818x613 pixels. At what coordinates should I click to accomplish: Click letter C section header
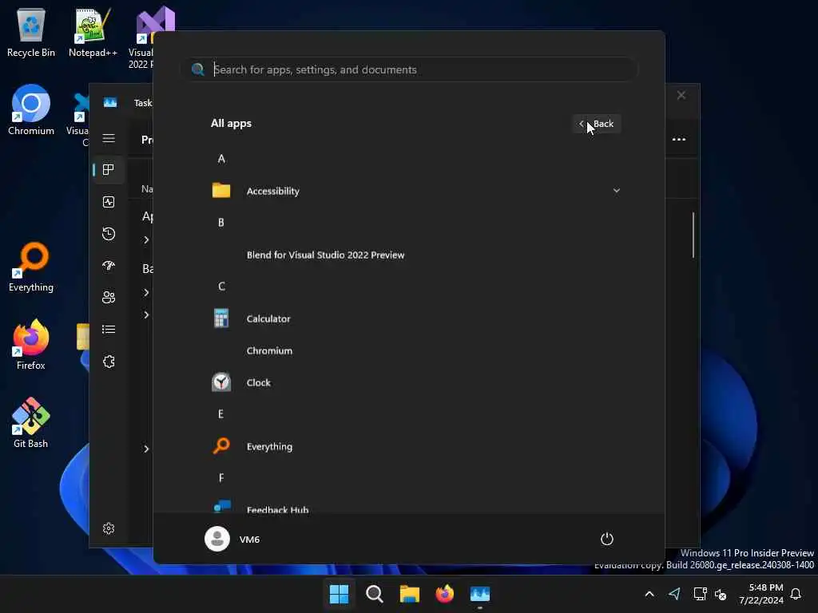pos(221,287)
